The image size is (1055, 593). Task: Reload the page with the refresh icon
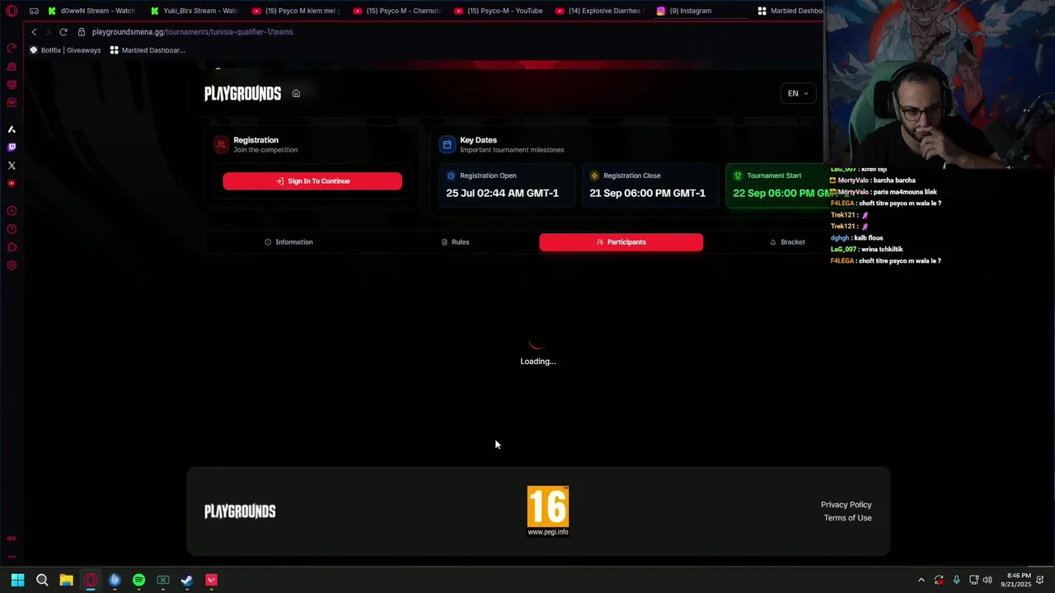[63, 32]
